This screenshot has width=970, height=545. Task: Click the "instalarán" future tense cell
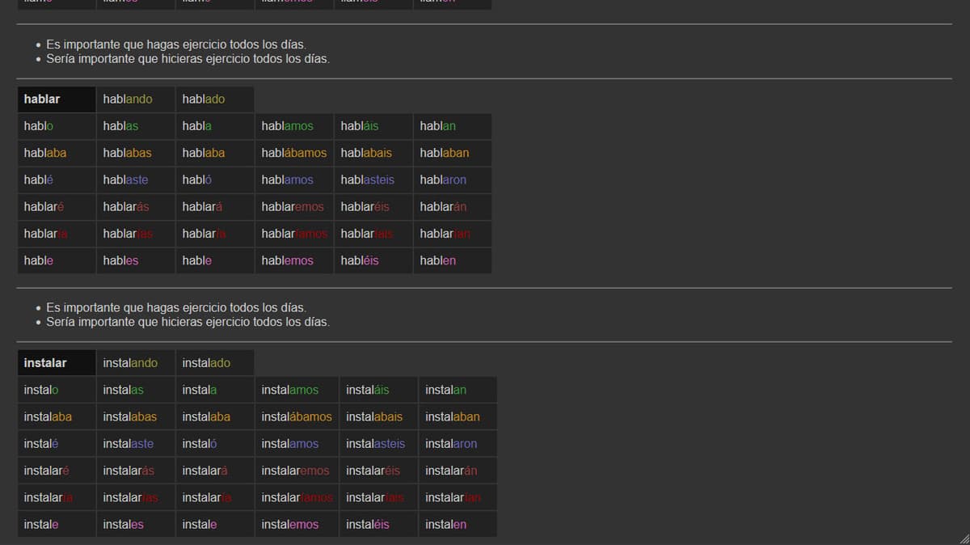pyautogui.click(x=458, y=471)
